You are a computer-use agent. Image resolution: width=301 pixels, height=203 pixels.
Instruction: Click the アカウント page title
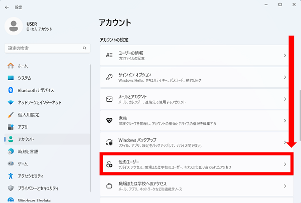115,23
